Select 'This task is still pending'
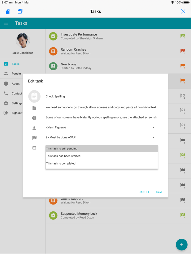This screenshot has height=254, width=191. coord(102,148)
